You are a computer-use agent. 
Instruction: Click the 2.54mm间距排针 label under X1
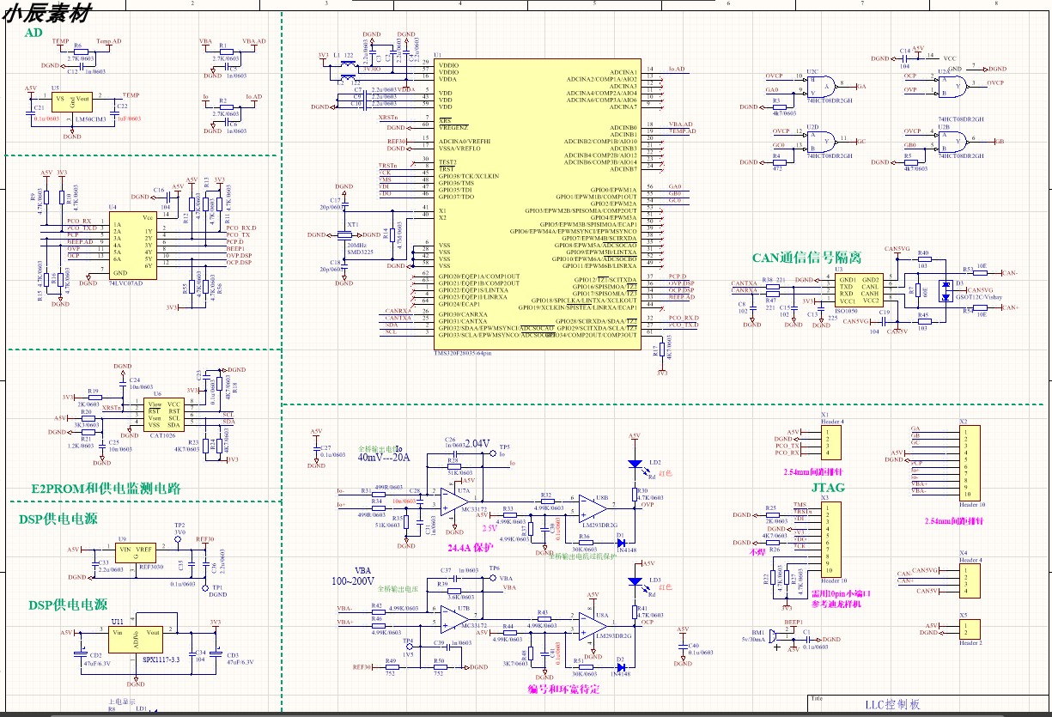pos(815,472)
